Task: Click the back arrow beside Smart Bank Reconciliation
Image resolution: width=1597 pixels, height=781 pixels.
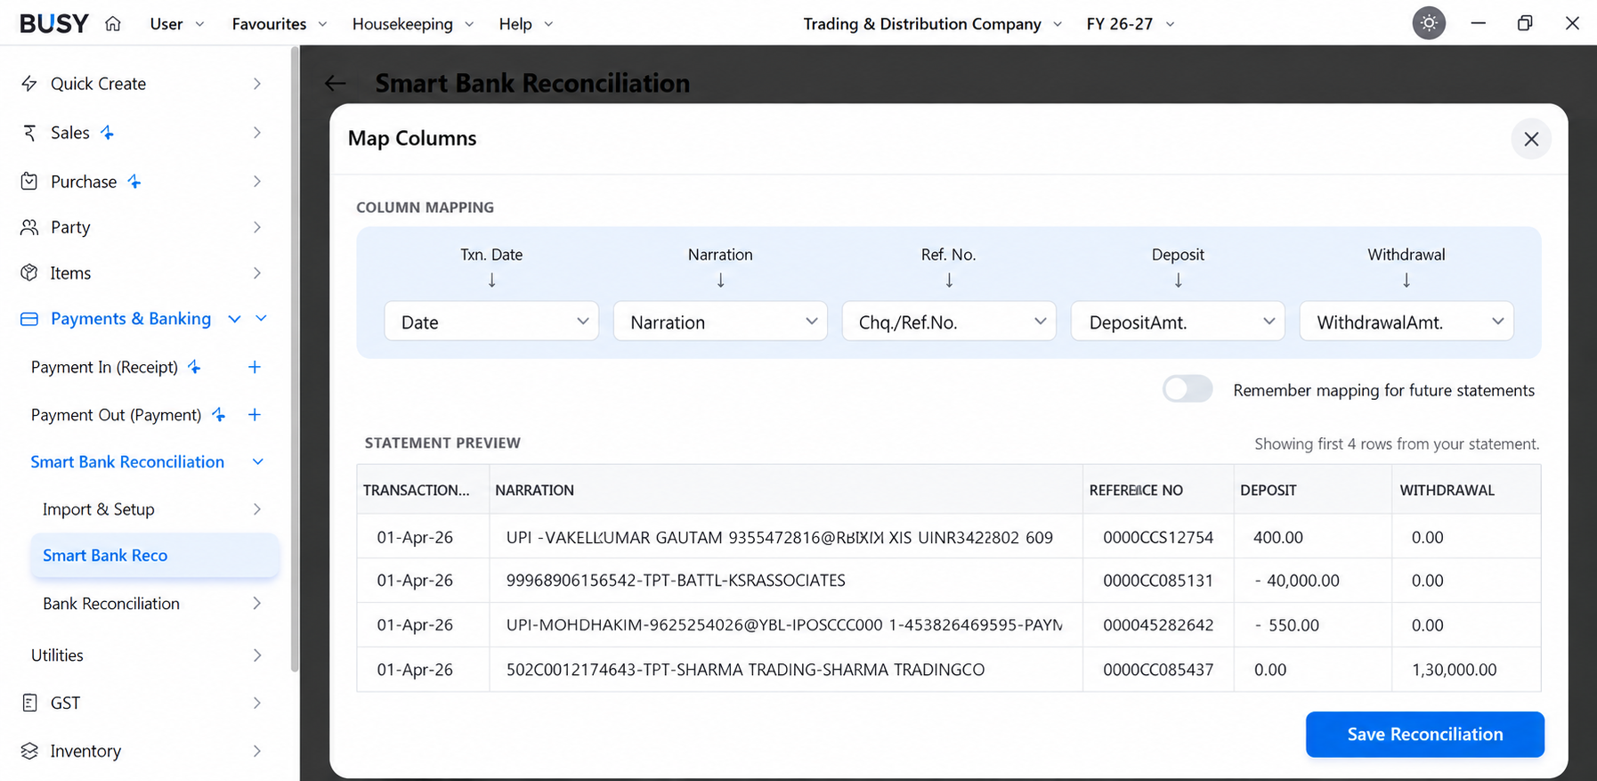Action: 335,84
